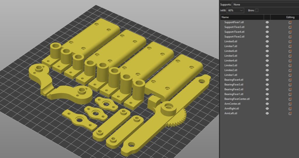Screen dimensions: 299x158
Task: Open editing icon for ArmCenter.stl
Action: [x=290, y=104]
